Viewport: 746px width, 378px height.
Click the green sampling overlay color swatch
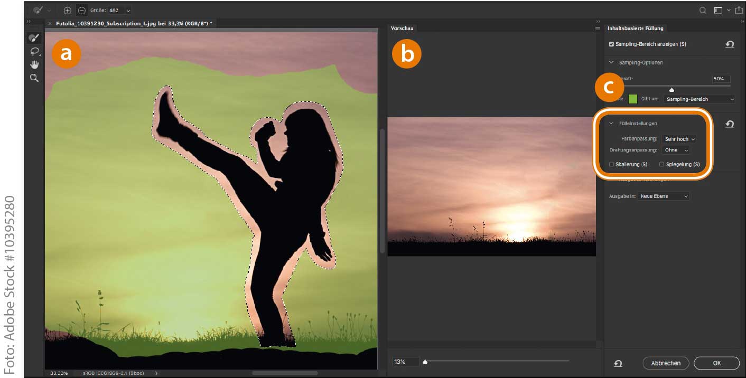coord(632,99)
